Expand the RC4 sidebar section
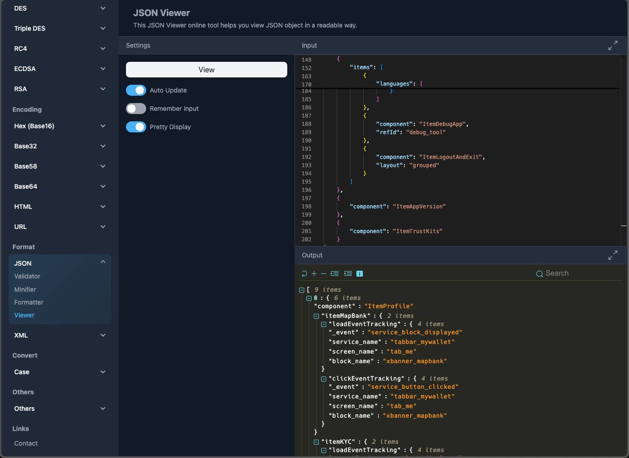 click(60, 49)
